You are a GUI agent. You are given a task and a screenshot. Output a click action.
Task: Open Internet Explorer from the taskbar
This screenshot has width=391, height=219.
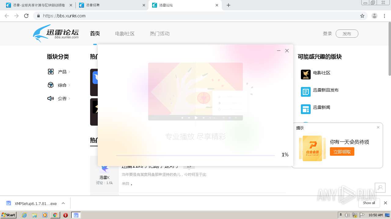[x=24, y=215]
